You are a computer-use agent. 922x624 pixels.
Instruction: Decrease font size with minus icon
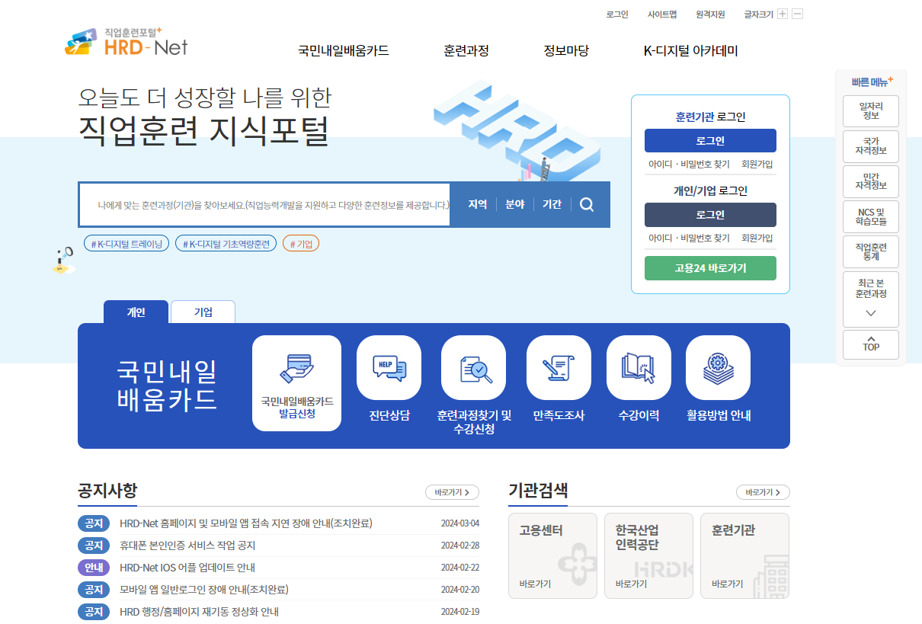click(797, 14)
